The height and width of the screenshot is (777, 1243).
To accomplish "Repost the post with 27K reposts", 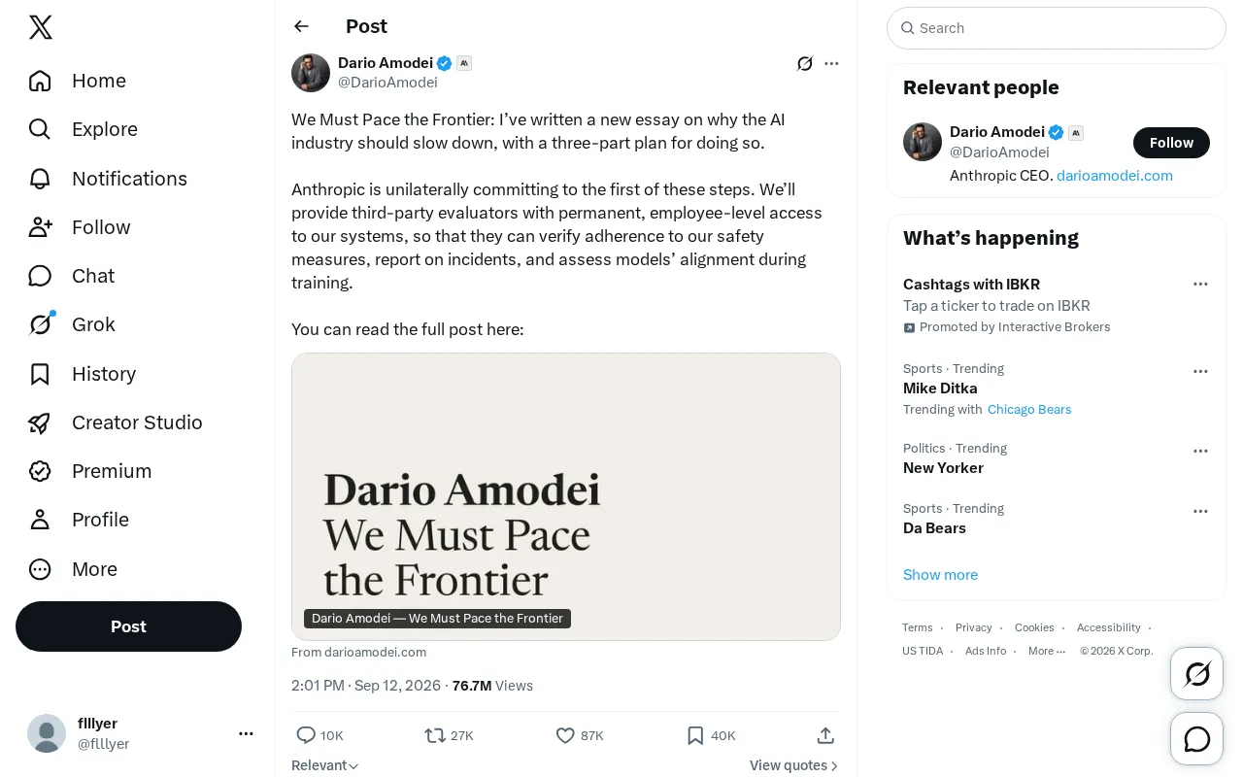I will pyautogui.click(x=449, y=735).
